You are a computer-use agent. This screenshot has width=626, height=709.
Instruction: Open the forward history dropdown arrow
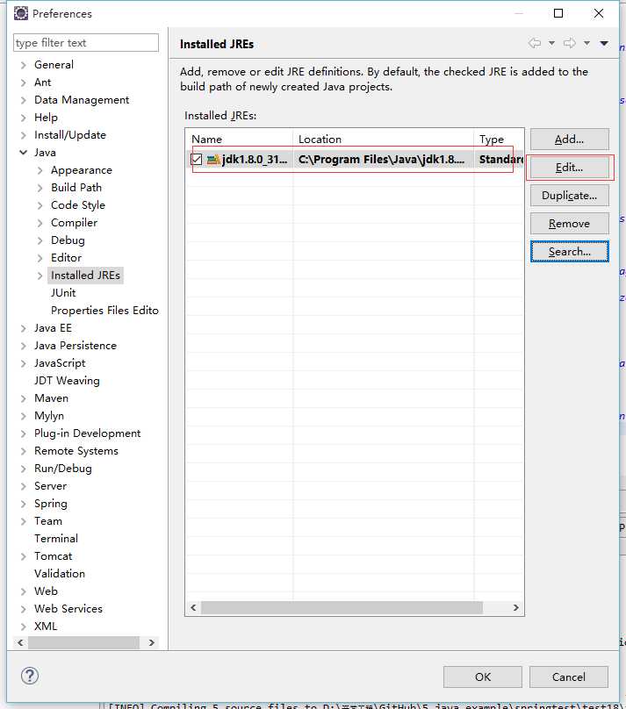pos(586,43)
